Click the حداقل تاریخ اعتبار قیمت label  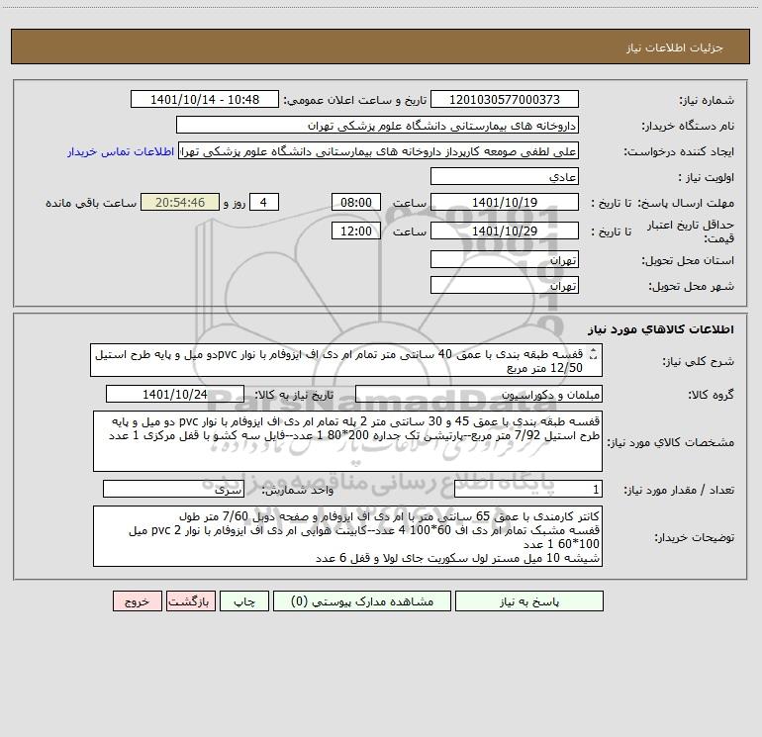[x=691, y=231]
